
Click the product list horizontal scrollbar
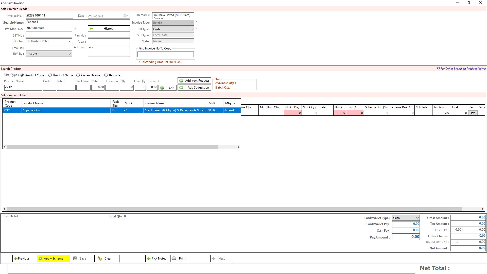pos(112,147)
